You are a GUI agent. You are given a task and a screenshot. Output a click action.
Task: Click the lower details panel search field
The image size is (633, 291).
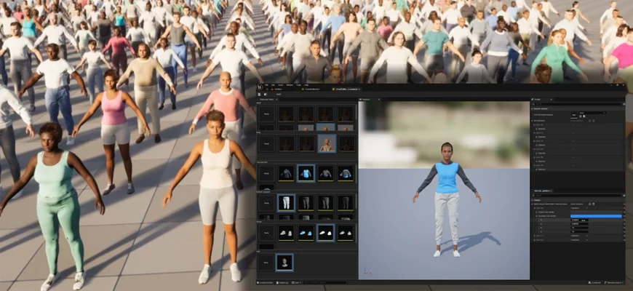tap(576, 196)
